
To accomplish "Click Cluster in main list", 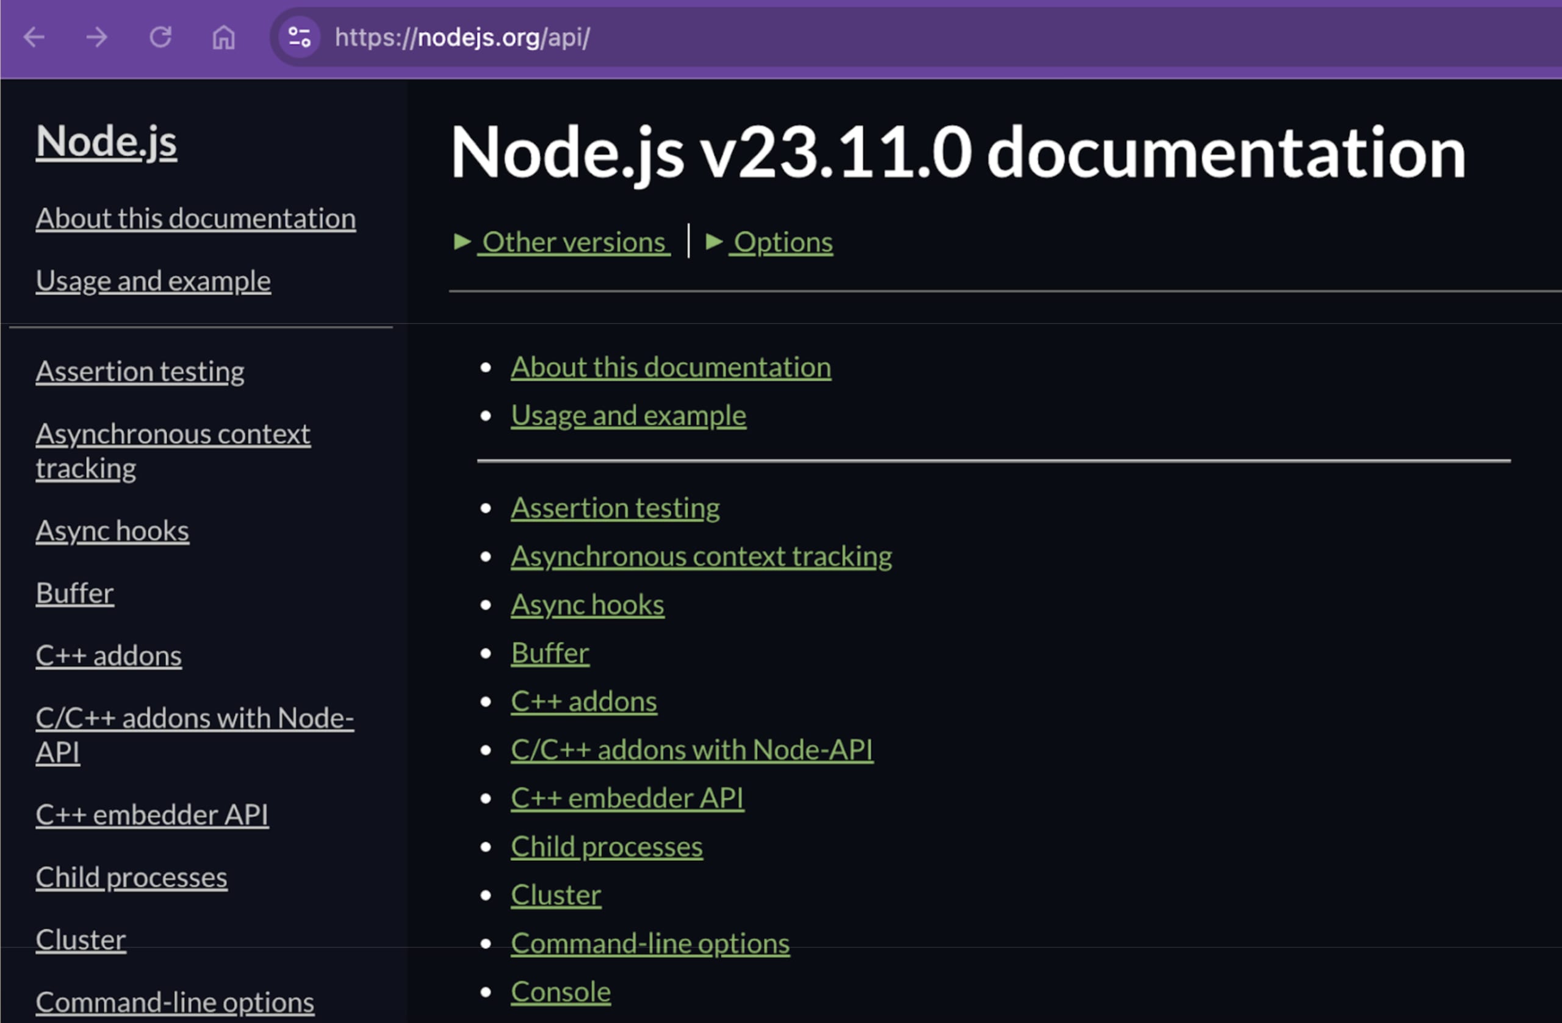I will [x=556, y=895].
